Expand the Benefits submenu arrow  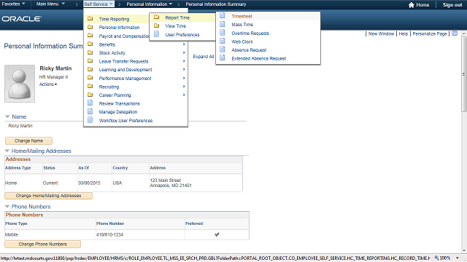pos(184,44)
